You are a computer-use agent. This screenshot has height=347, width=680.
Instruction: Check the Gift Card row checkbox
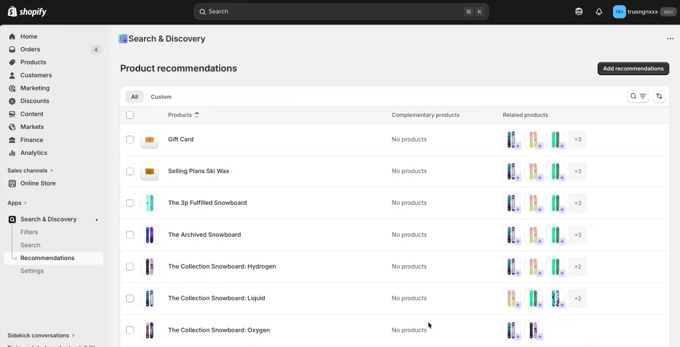coord(129,140)
